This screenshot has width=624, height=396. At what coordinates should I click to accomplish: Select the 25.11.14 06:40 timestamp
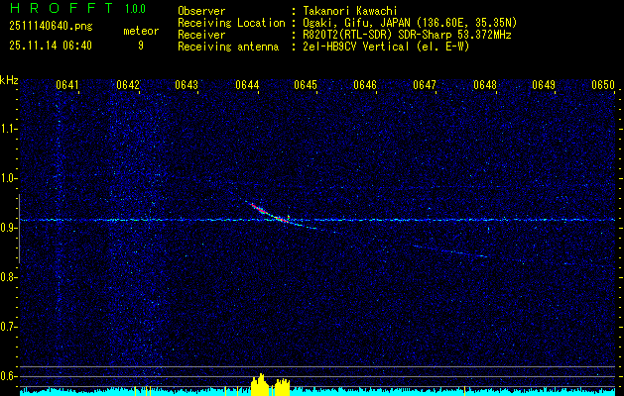[50, 45]
